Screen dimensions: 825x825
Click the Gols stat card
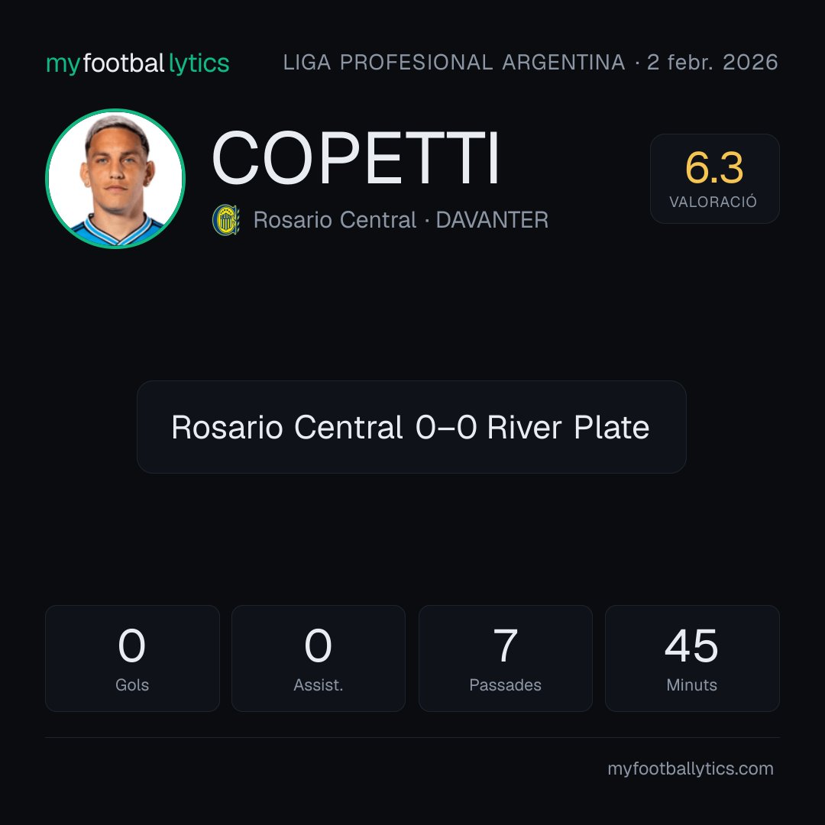click(132, 658)
